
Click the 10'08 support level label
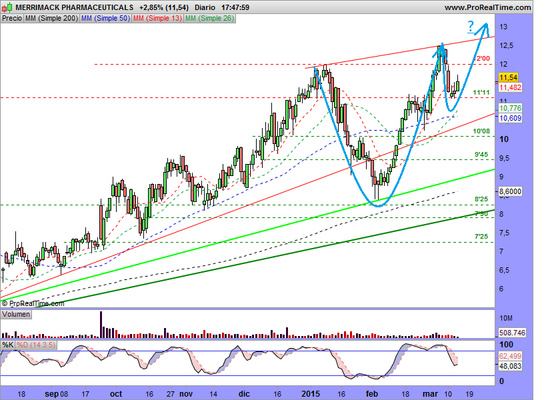click(481, 131)
